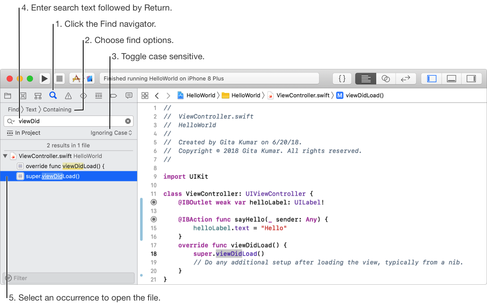Viewport: 487px width, 305px height.
Task: Toggle the Debug area visibility
Action: pyautogui.click(x=452, y=79)
